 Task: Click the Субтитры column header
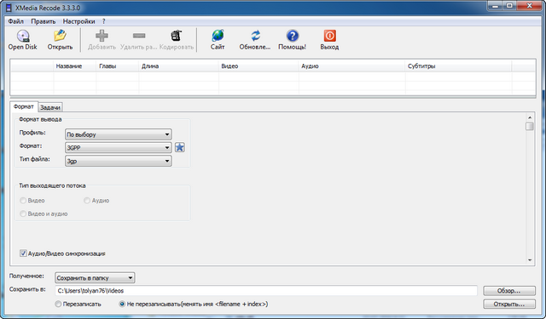(x=459, y=66)
